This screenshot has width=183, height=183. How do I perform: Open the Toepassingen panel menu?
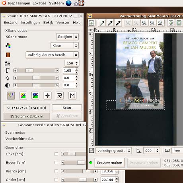tap(19, 3)
